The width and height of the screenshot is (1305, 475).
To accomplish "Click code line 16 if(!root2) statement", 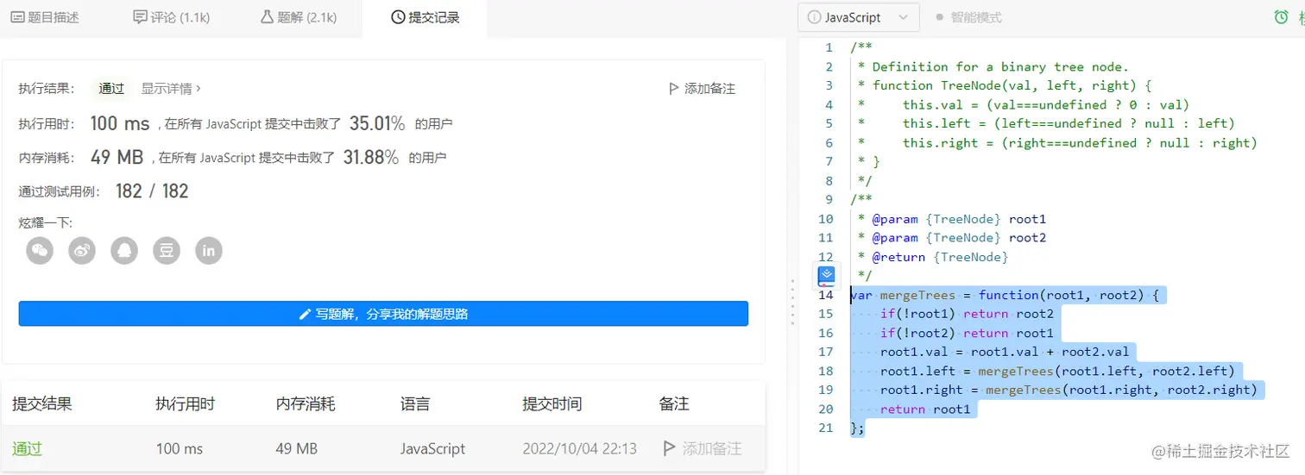I will [967, 333].
